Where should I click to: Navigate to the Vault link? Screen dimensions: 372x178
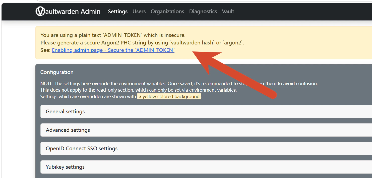228,11
